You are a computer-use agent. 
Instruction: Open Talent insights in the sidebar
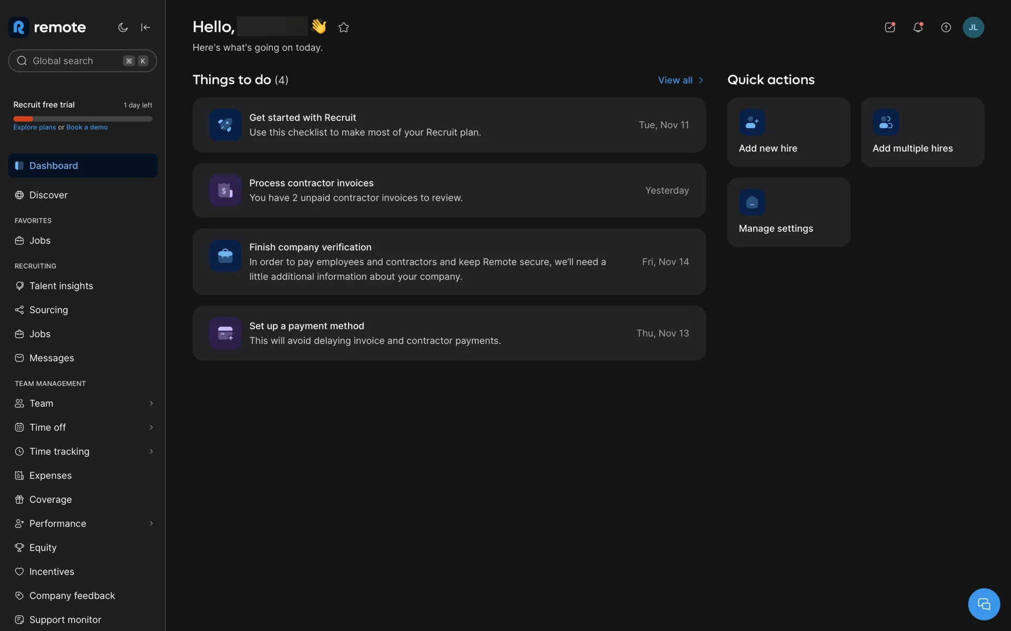point(61,286)
